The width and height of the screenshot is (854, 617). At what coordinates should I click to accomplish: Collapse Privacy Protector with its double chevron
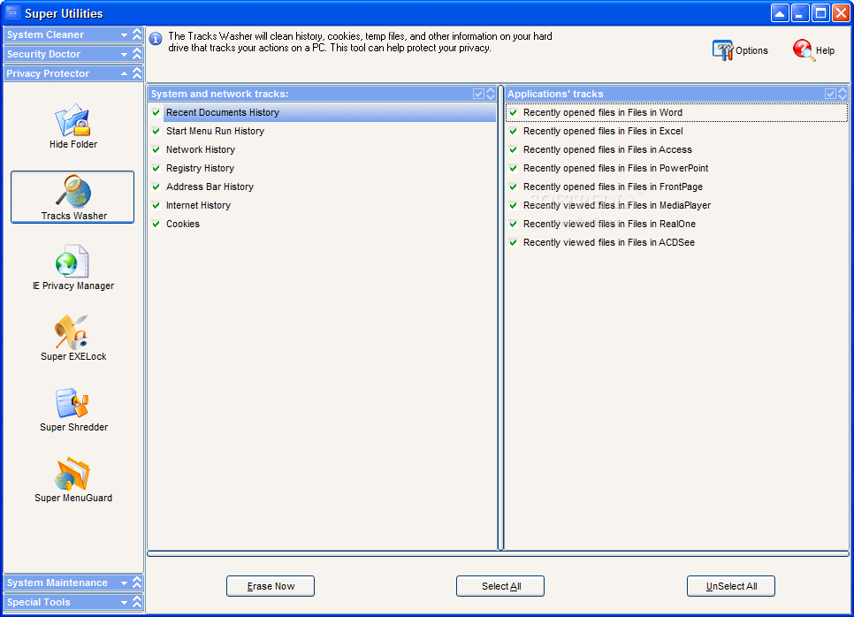tap(137, 73)
